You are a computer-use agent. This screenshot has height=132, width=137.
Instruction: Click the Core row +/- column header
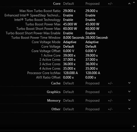[x=110, y=4]
